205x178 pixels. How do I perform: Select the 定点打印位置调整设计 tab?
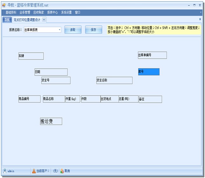coord(27,20)
